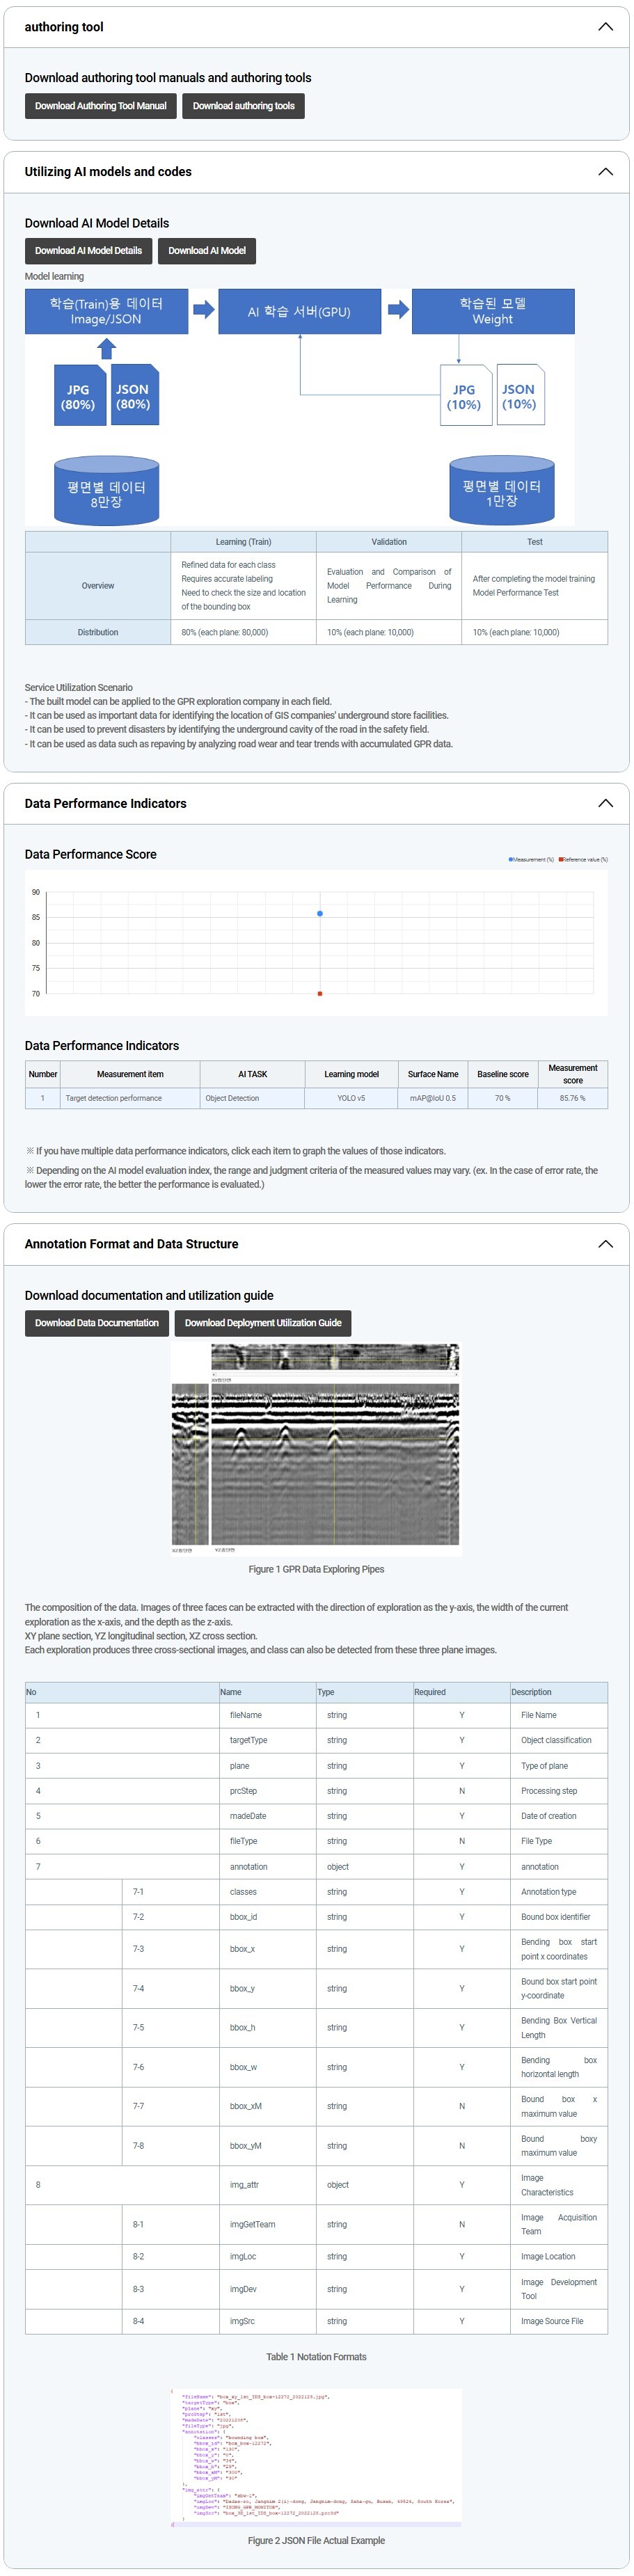Screen dimensions: 634x2576
Task: Collapse Utilizing AI models and codes section
Action: tap(604, 172)
